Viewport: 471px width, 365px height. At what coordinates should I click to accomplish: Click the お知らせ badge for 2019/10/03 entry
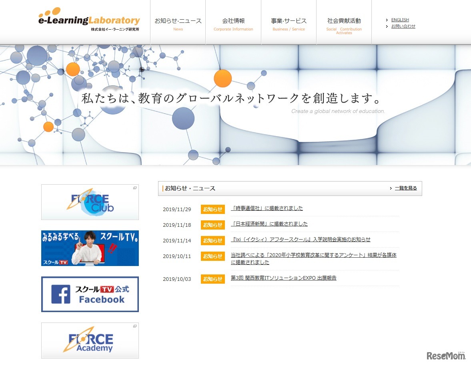pos(212,279)
